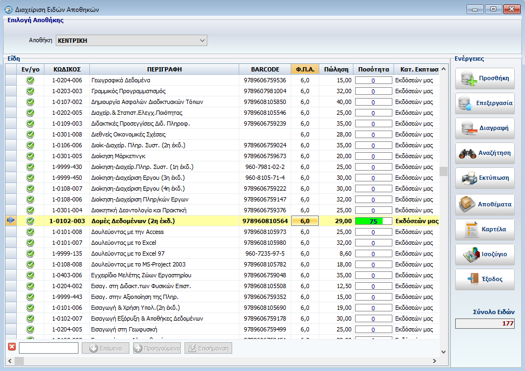Toggle active checkmark for Δομές Δεδομένων row
Image resolution: width=525 pixels, height=371 pixels.
[x=30, y=221]
